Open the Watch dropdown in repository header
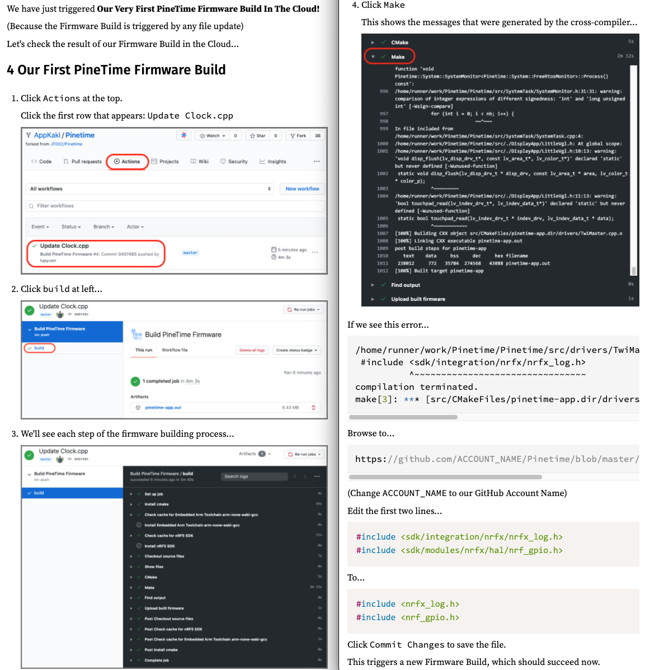This screenshot has height=670, width=645. [213, 136]
